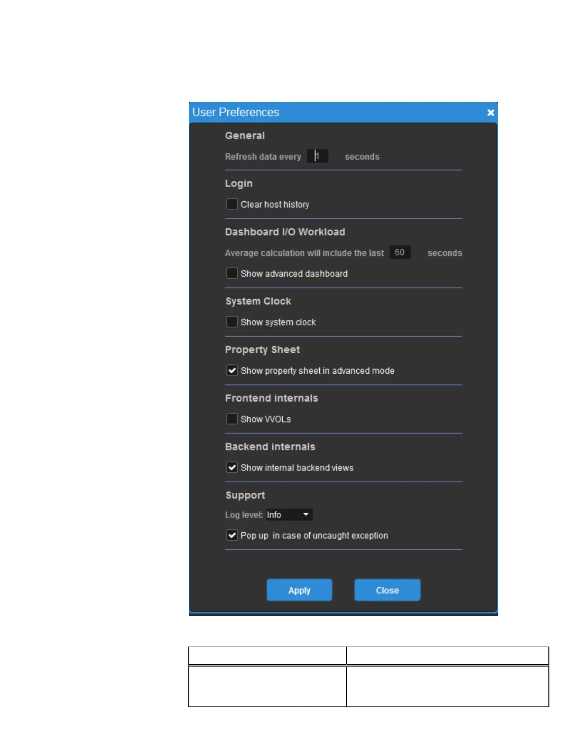Uncheck Show property sheet in advanced mode
Viewport: 565px width, 752px height.
tap(232, 370)
